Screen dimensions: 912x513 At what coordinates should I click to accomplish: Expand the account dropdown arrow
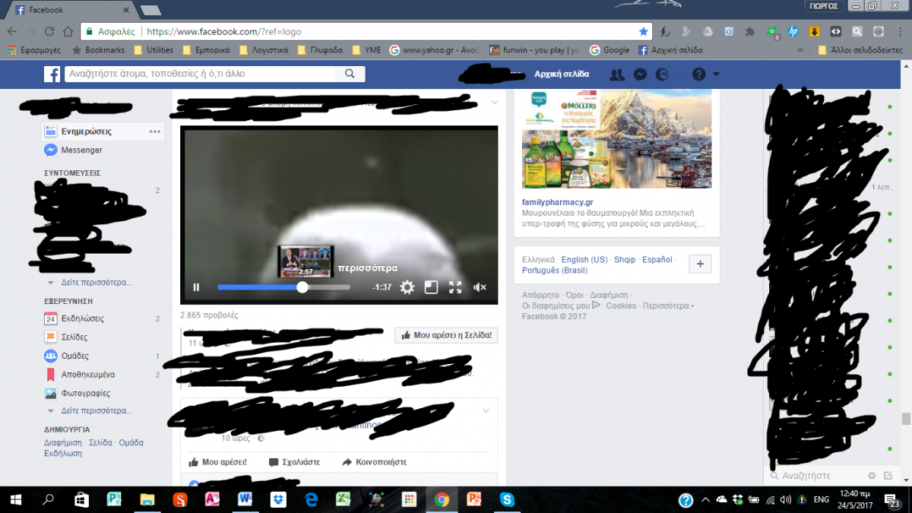(717, 74)
